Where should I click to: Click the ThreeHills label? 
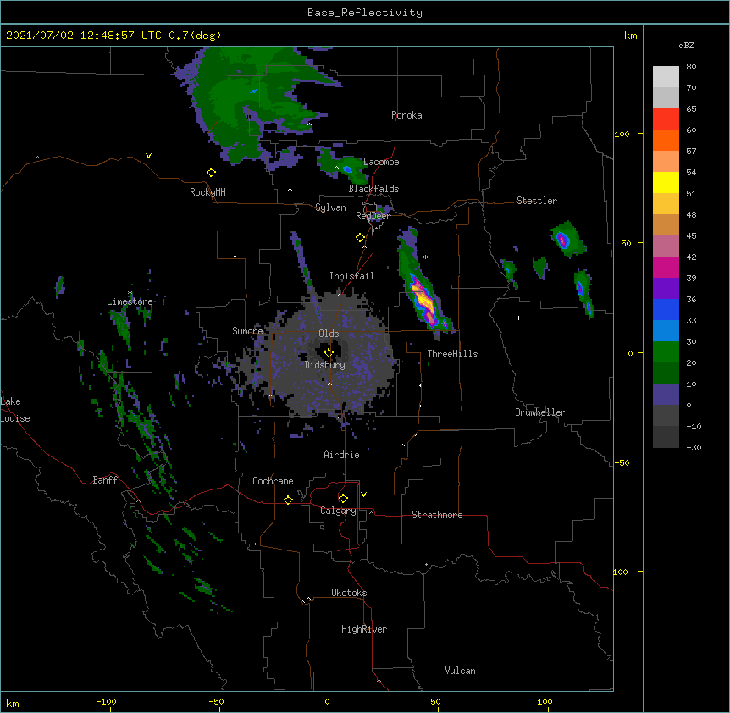click(x=452, y=354)
